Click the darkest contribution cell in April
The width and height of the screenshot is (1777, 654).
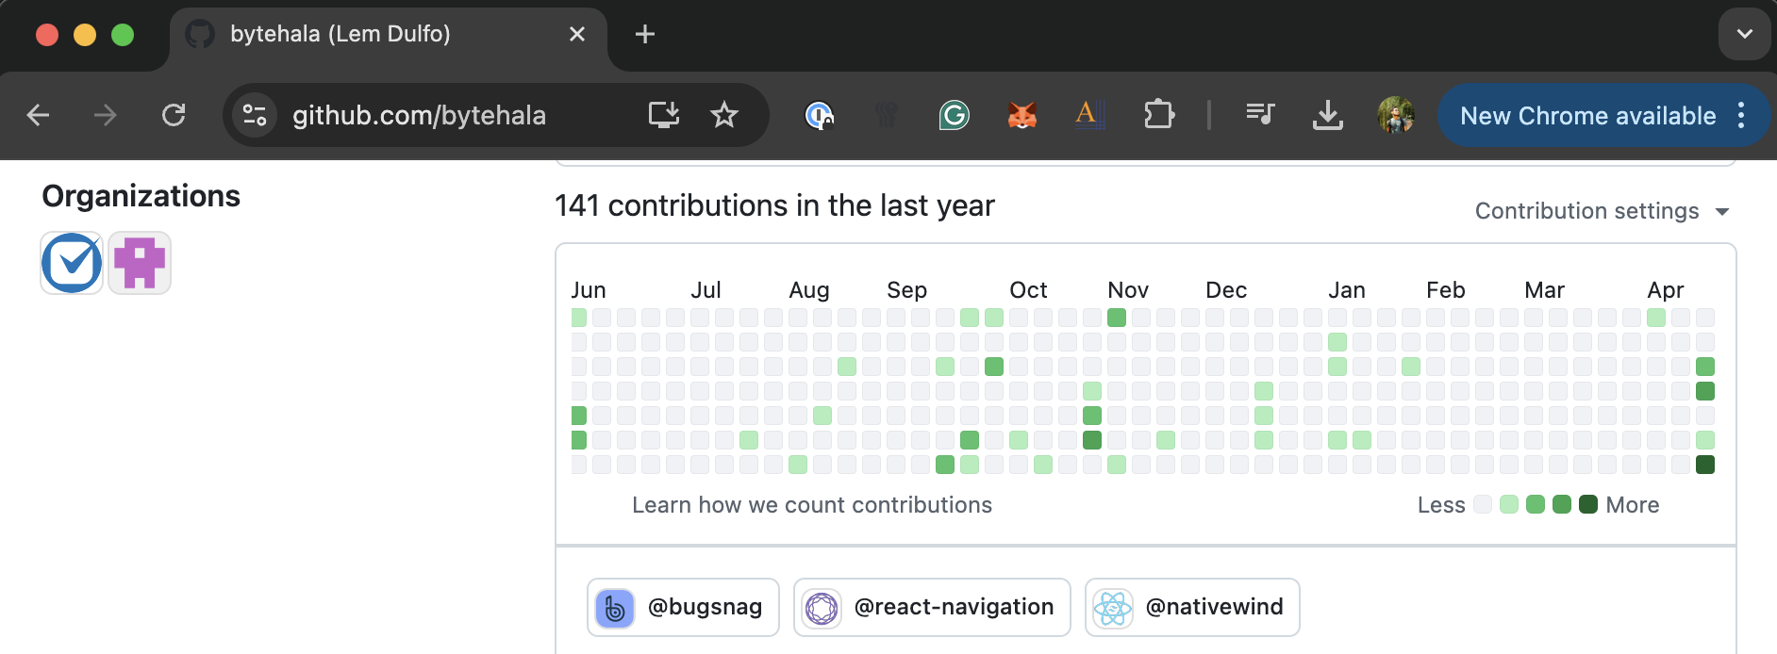click(x=1705, y=465)
